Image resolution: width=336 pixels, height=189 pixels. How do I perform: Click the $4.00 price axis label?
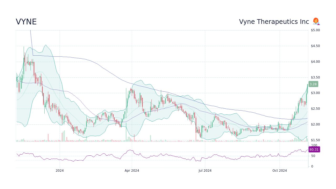[315, 62]
